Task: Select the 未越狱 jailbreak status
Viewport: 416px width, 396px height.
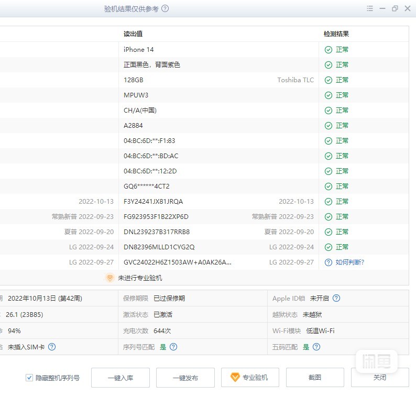Action: (x=312, y=315)
